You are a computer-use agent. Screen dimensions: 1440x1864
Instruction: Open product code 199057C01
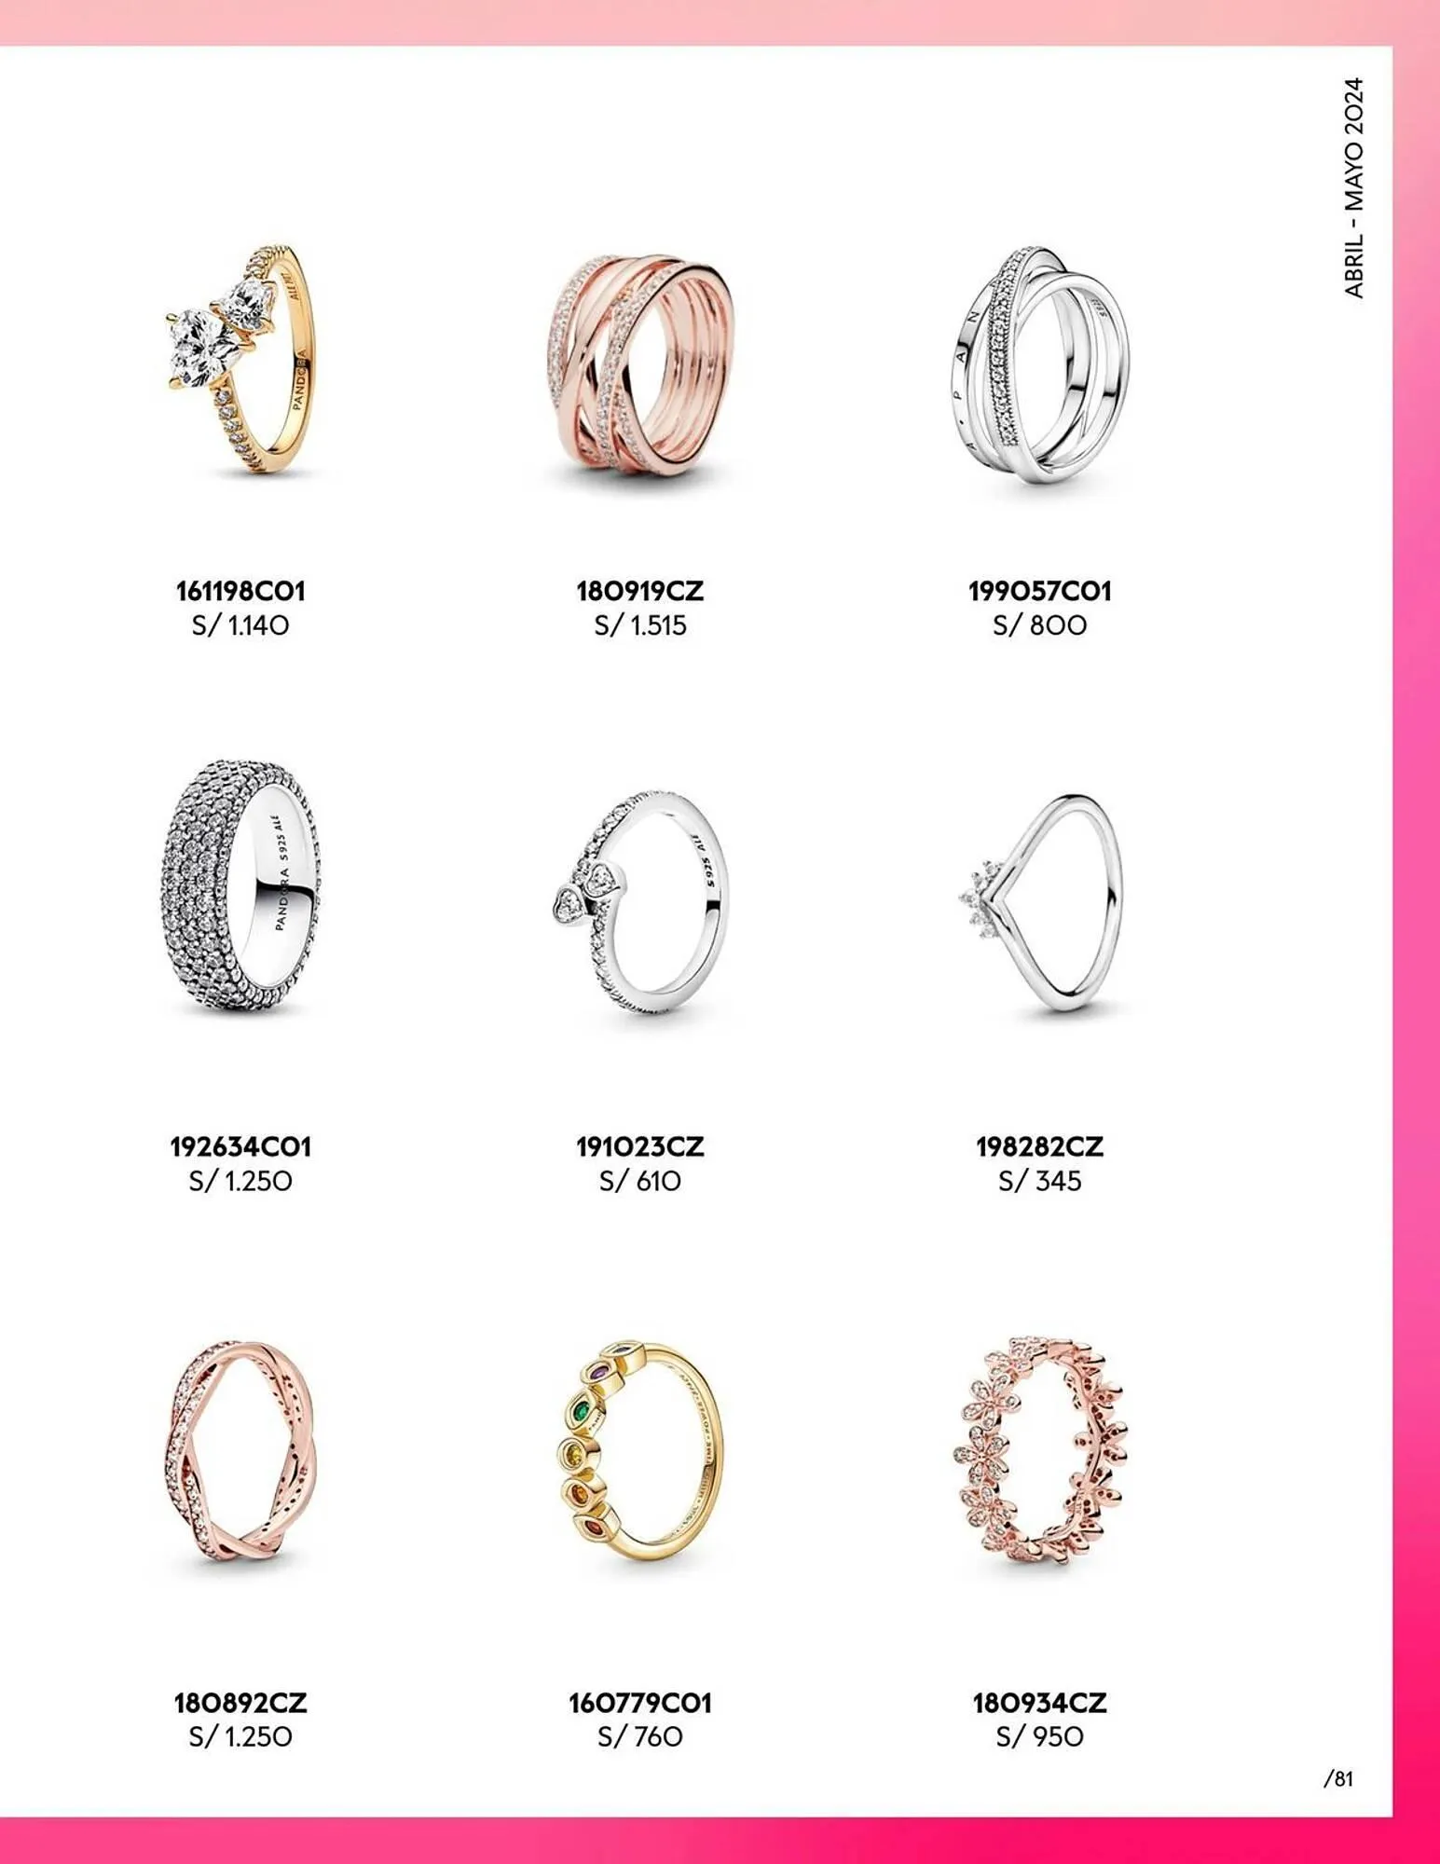pyautogui.click(x=1040, y=591)
